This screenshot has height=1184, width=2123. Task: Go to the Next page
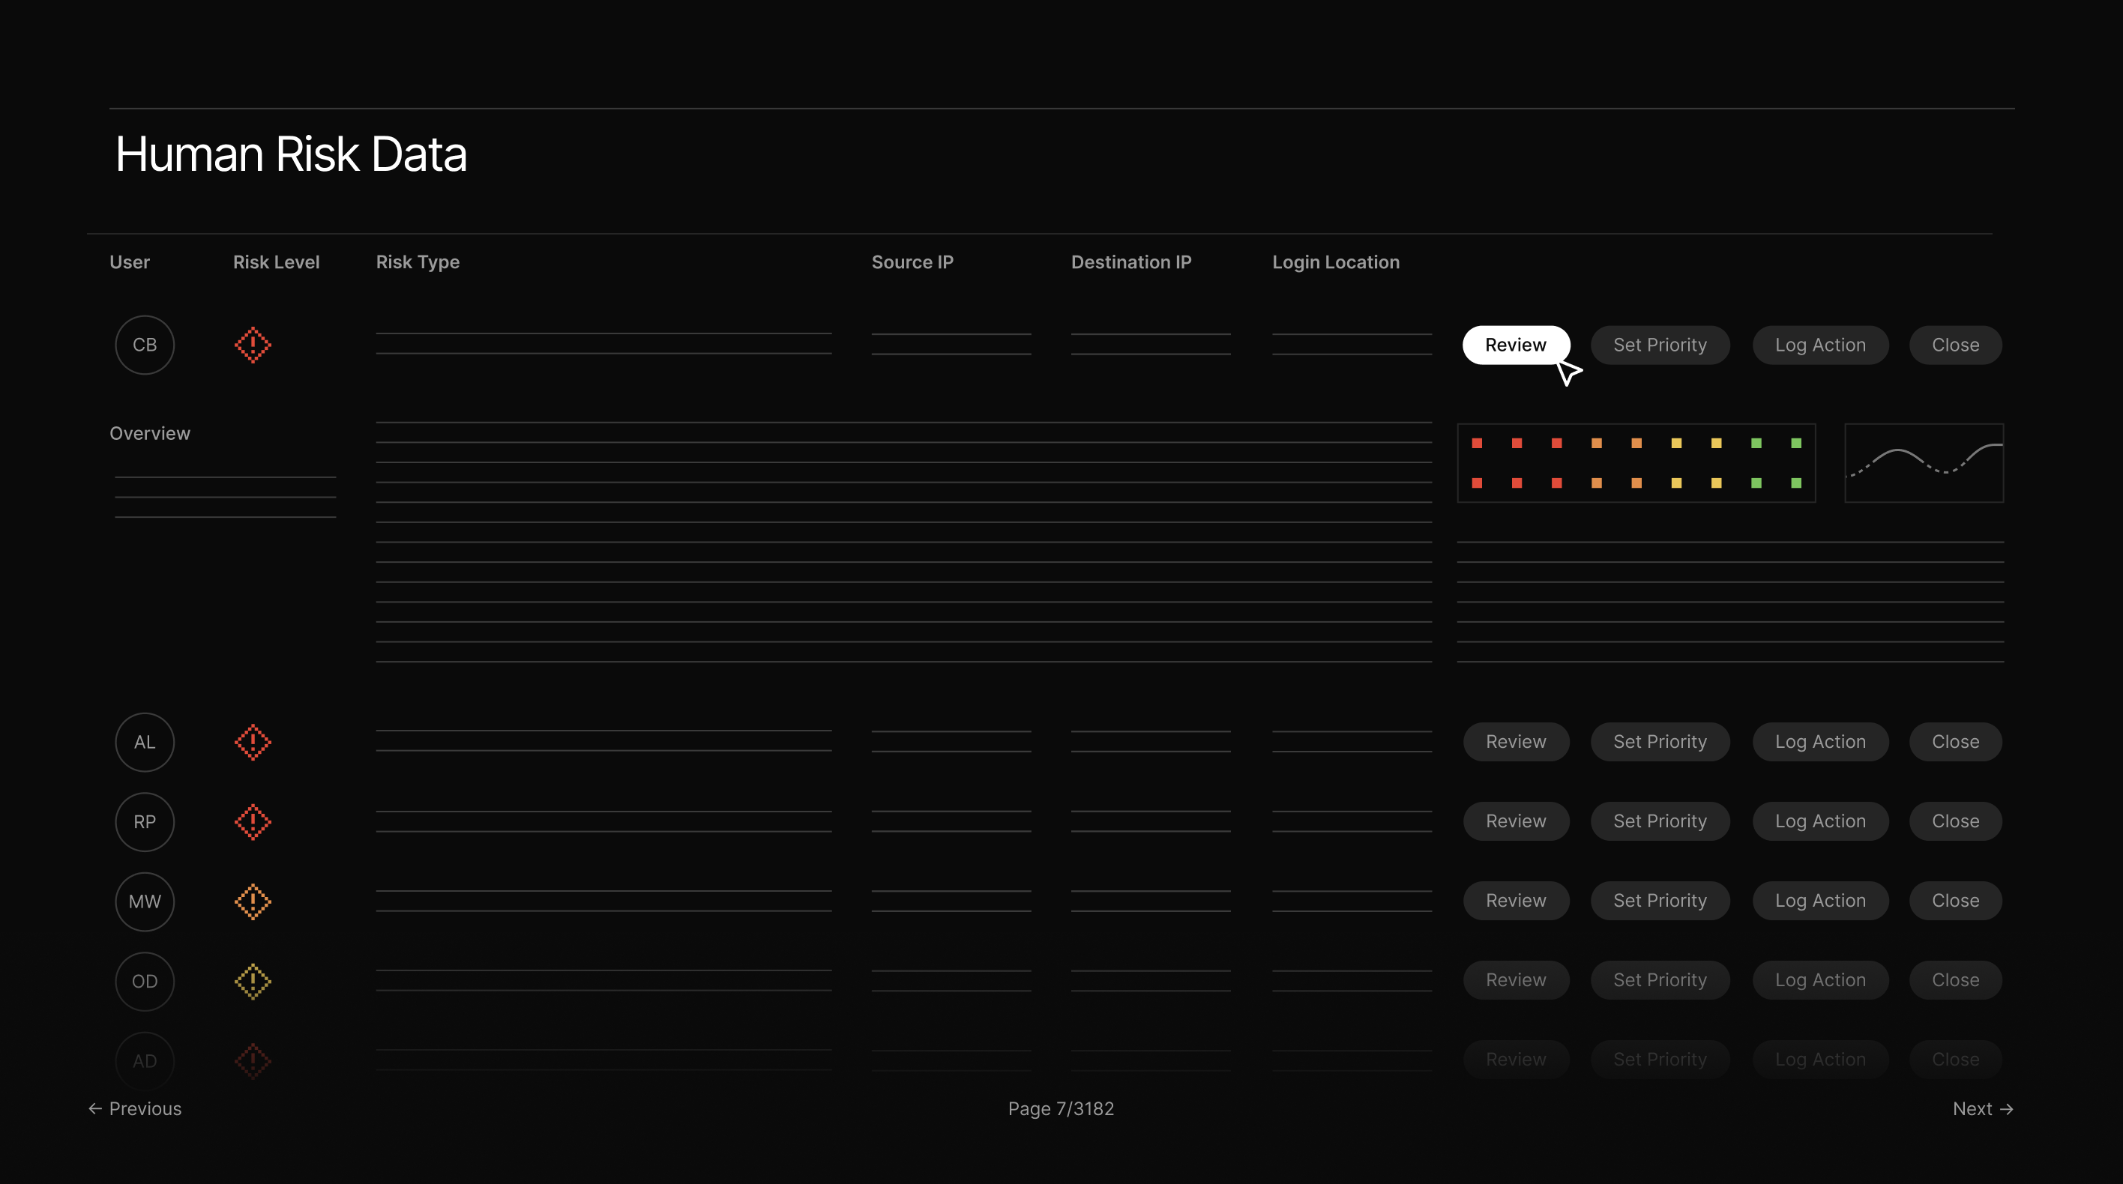click(1982, 1108)
